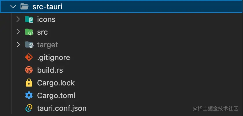Image resolution: width=243 pixels, height=116 pixels.
Task: Click the Tauri logo icon beside tauri.conf.json
Action: click(x=29, y=108)
